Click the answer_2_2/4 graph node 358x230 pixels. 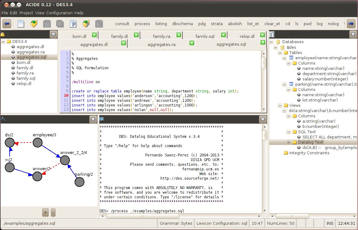[65, 160]
